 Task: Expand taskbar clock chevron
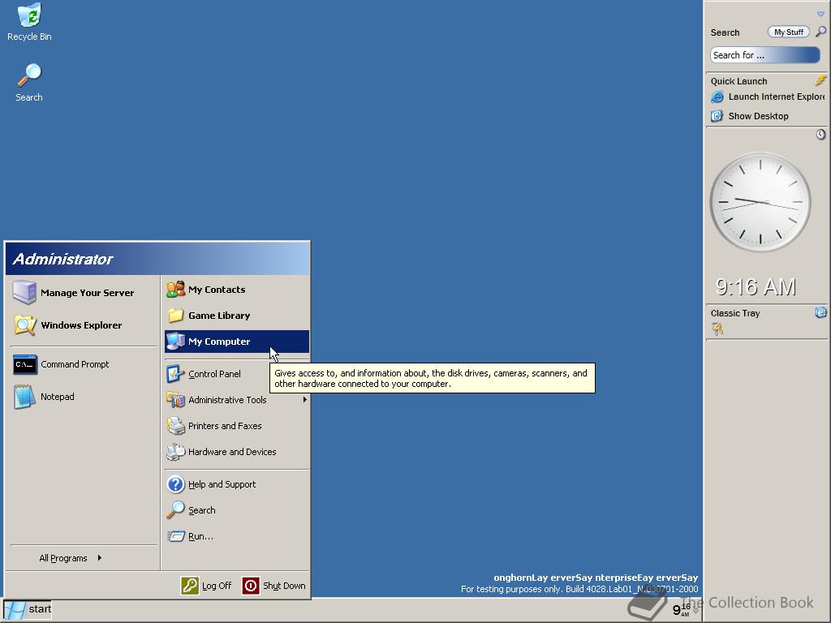tap(695, 610)
